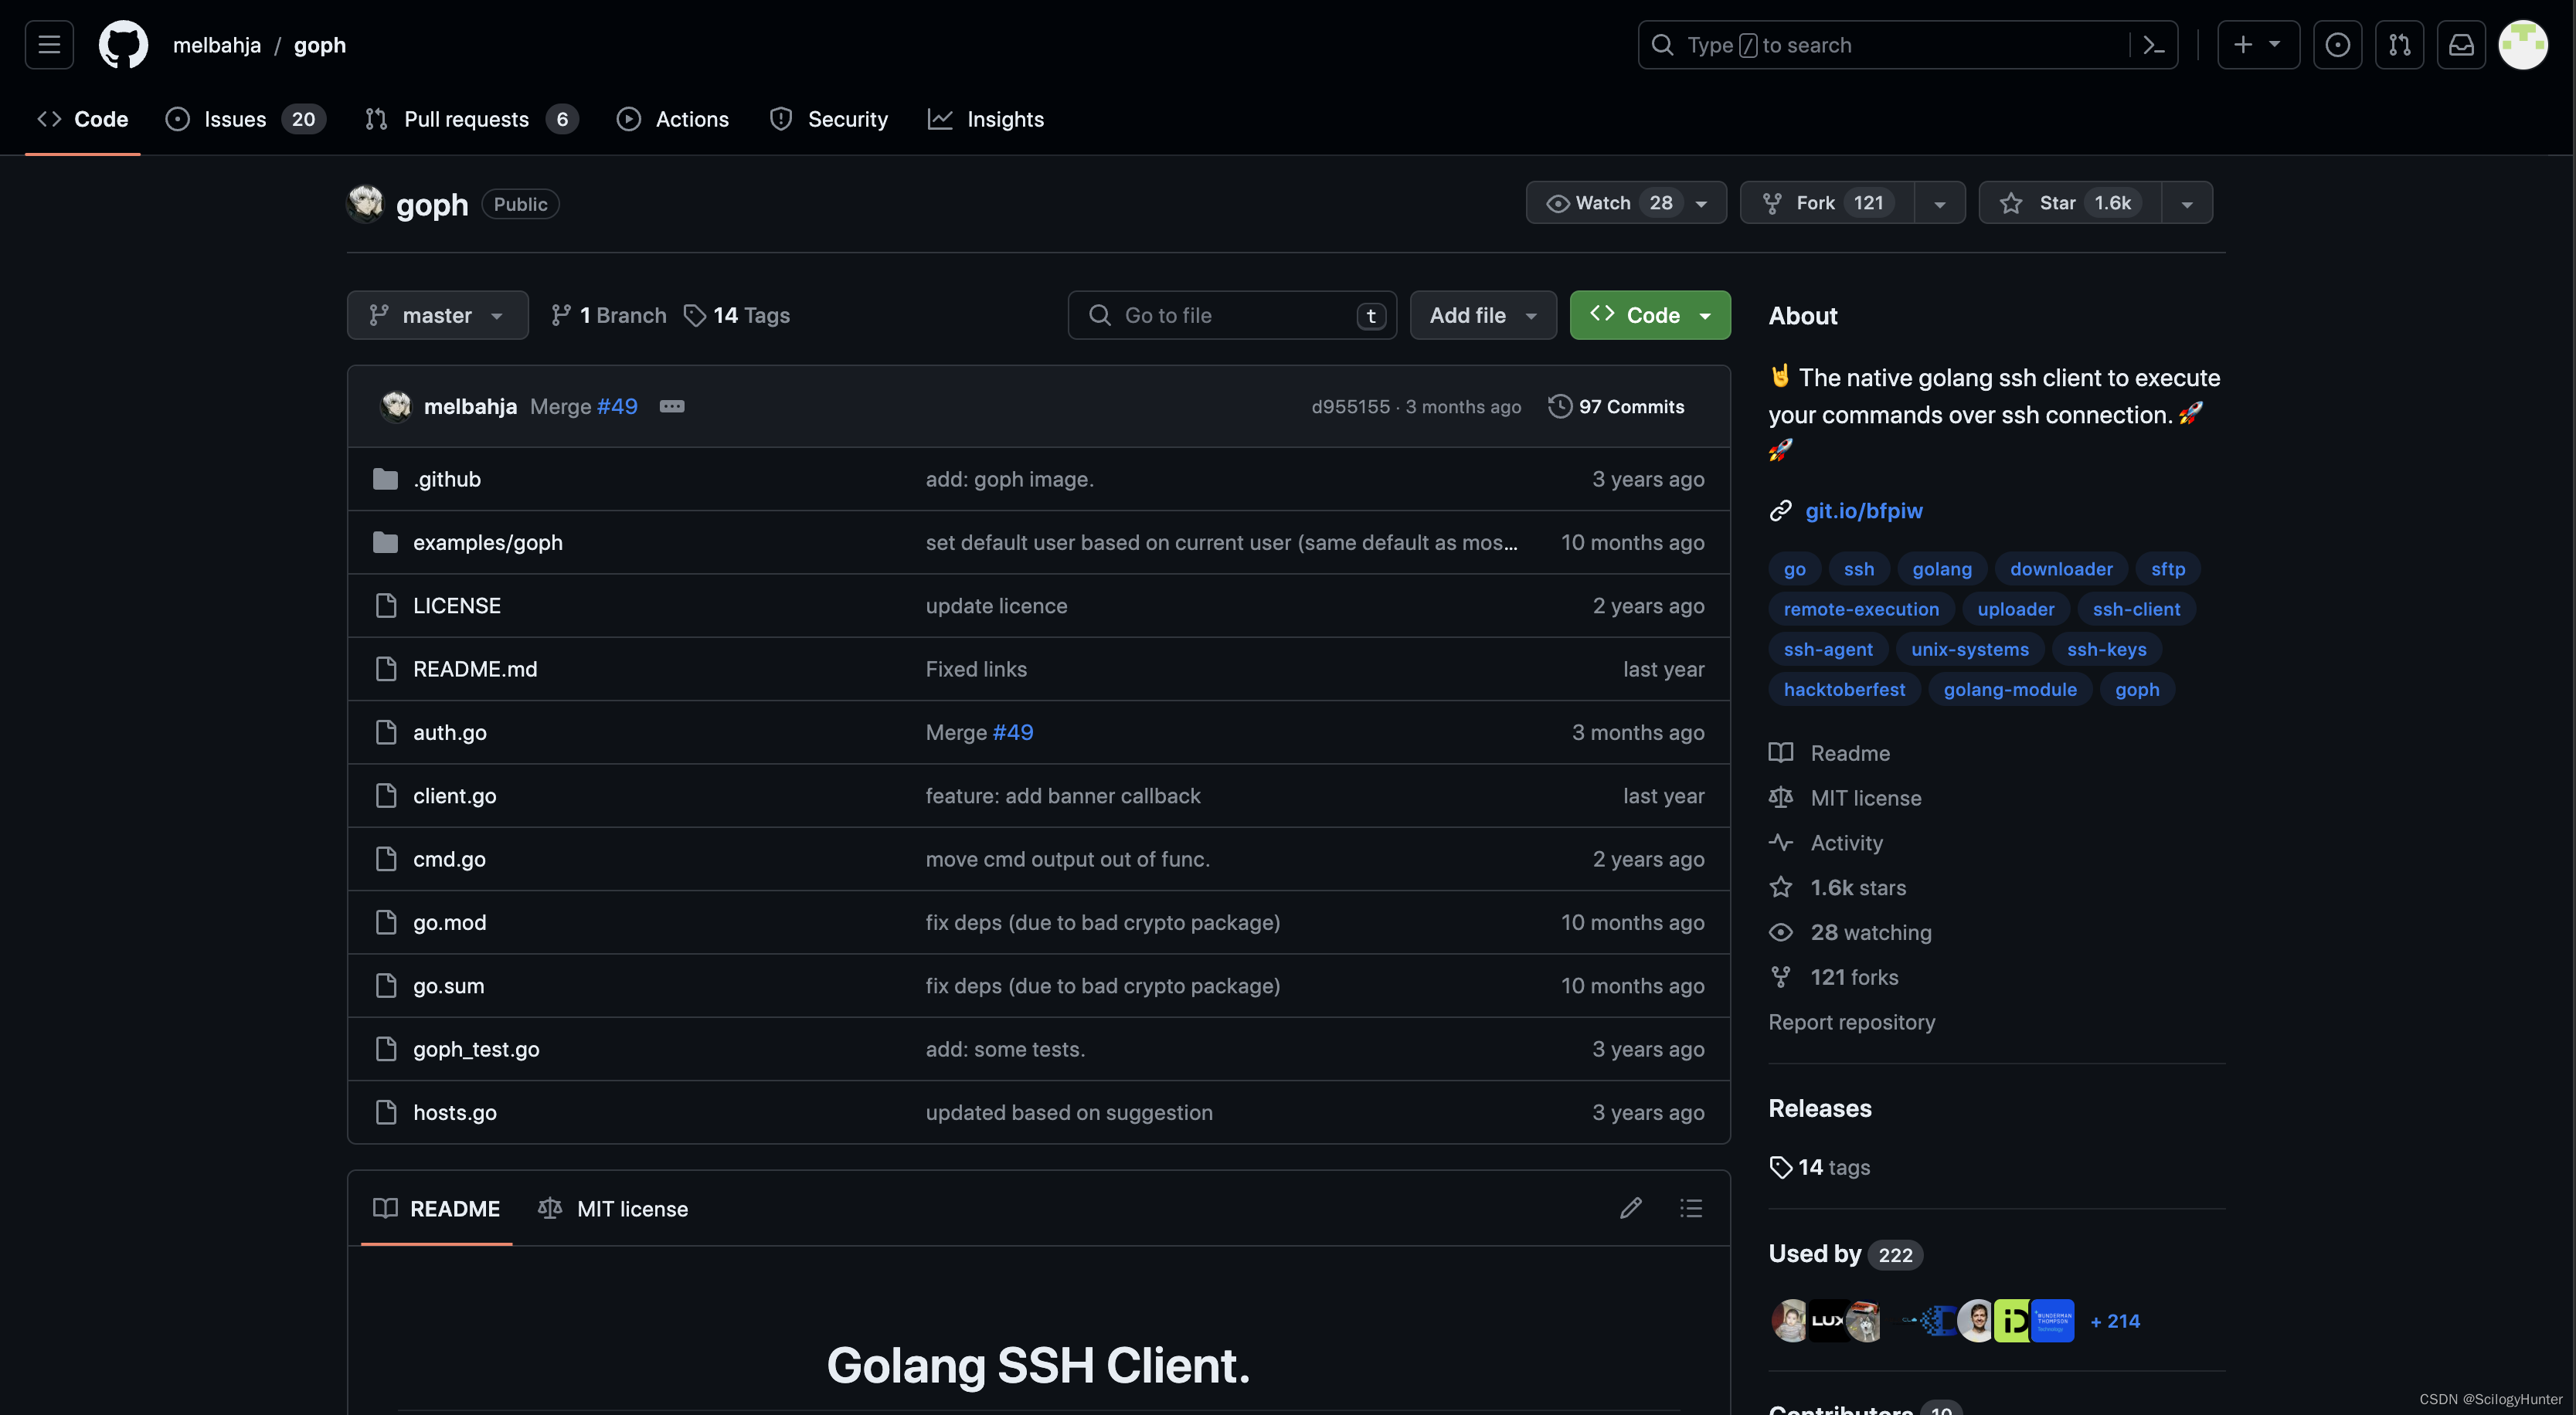Open the hamburger navigation menu

click(49, 45)
